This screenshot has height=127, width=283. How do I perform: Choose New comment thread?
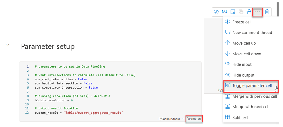[252, 33]
